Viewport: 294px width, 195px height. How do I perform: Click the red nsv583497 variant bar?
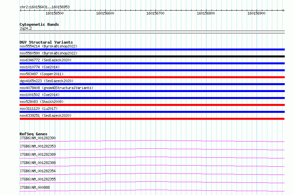[x=152, y=77]
